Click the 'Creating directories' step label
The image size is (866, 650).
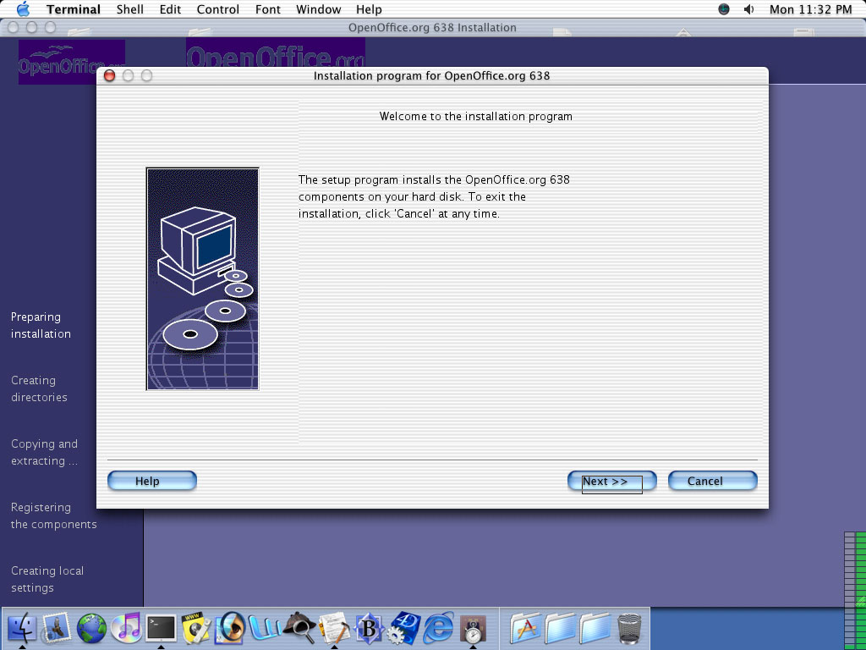pos(39,388)
